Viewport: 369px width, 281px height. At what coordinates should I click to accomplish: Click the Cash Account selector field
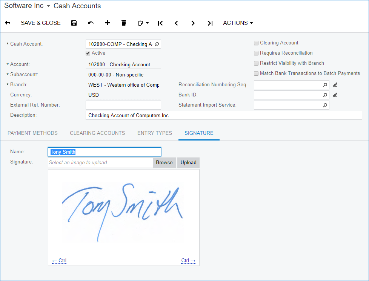(123, 44)
